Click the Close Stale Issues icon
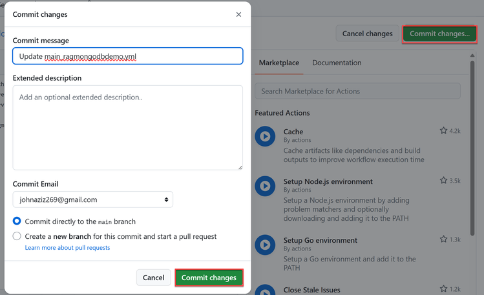Screen dimensions: 484x295 click(x=265, y=290)
